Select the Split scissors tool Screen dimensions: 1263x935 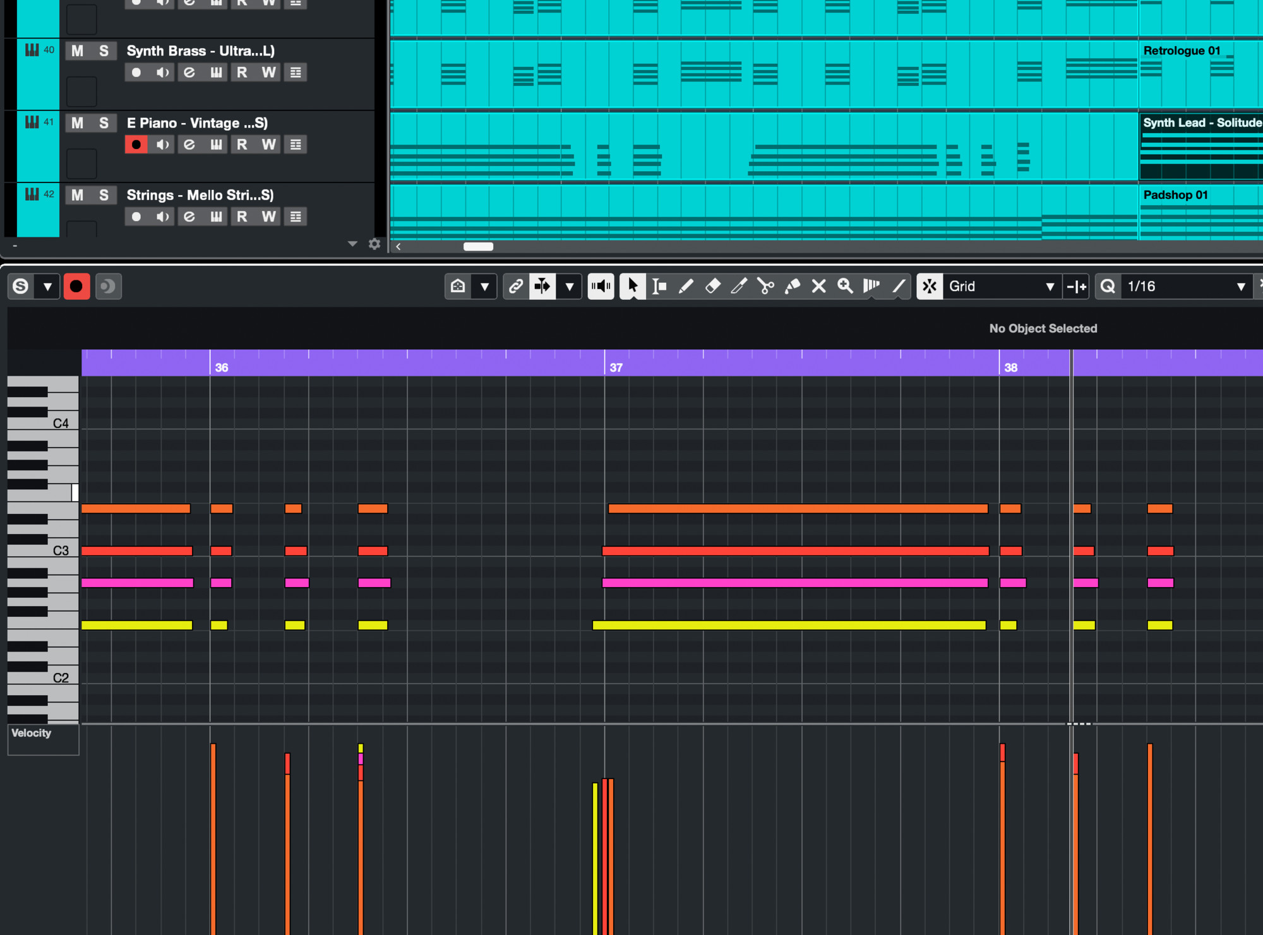click(x=765, y=287)
